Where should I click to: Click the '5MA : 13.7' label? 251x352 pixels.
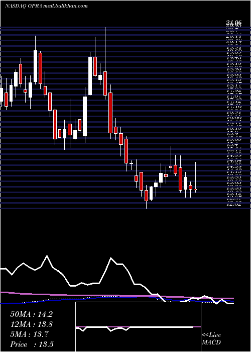pyautogui.click(x=29, y=334)
